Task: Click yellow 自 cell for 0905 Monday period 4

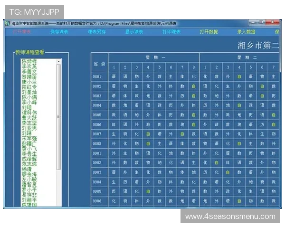Action: click(148, 191)
